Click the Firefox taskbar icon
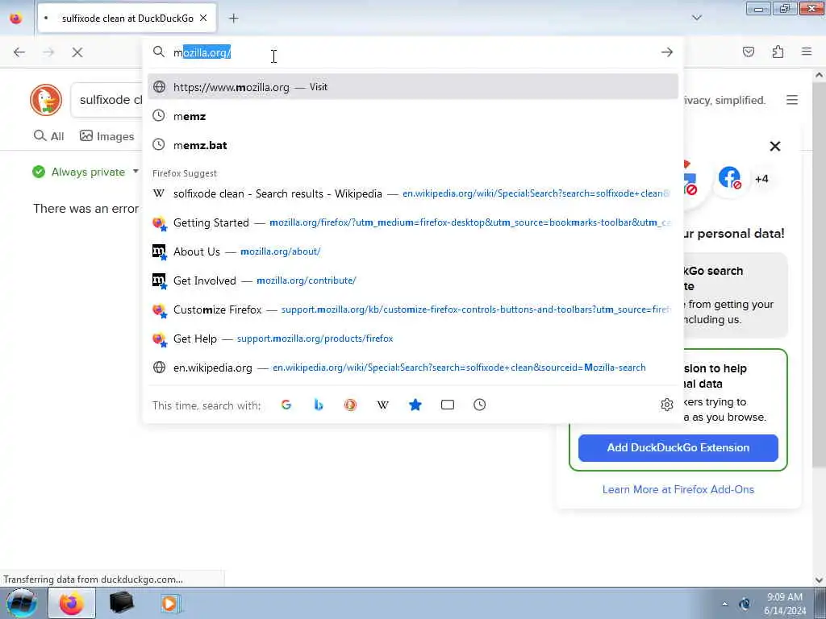Viewport: 826px width, 619px height. (x=72, y=603)
